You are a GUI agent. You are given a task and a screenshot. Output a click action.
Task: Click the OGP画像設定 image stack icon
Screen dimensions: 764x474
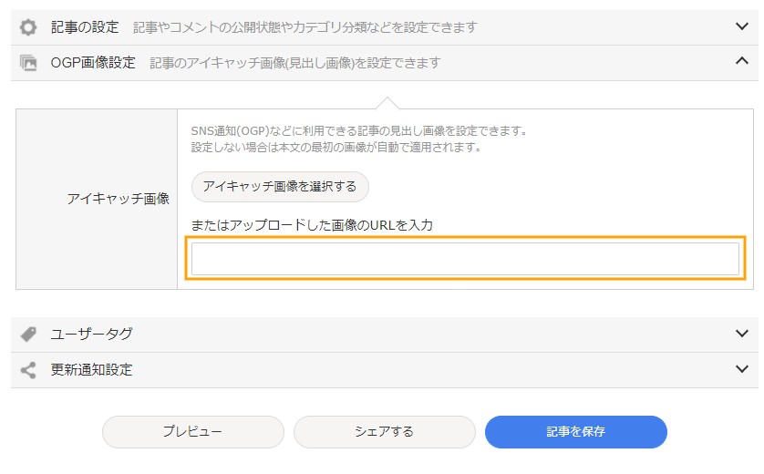(28, 63)
